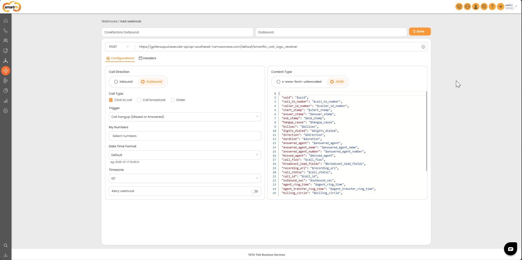Open the POST method dropdown
The width and height of the screenshot is (522, 260).
tap(119, 47)
